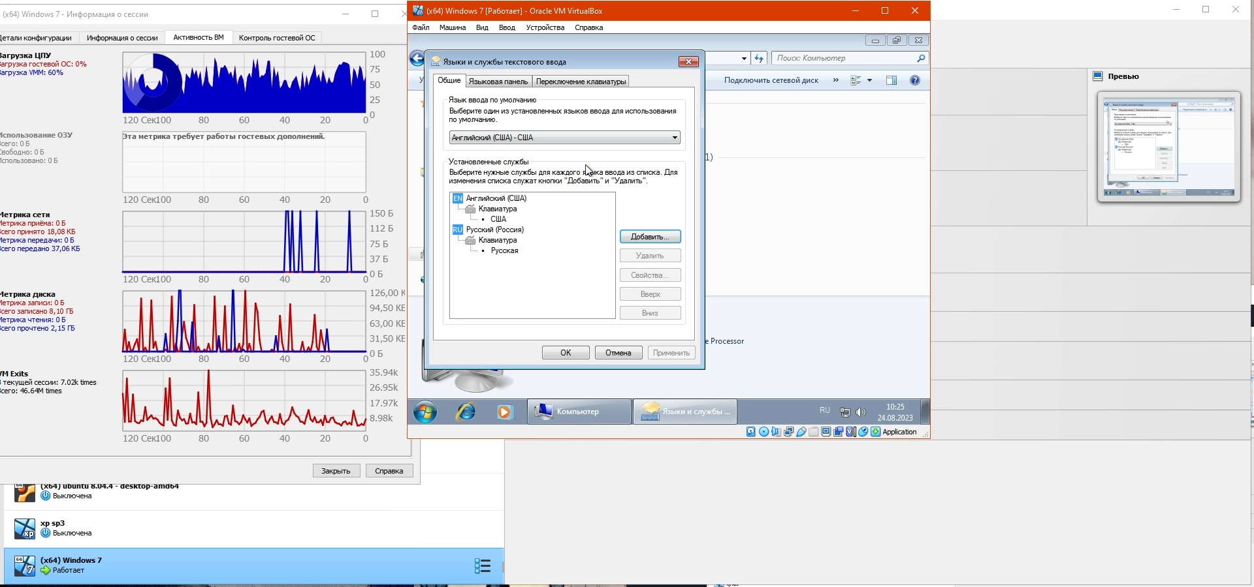1254x587 pixels.
Task: Switch to the Контроль гостевой ОС tab
Action: [277, 38]
